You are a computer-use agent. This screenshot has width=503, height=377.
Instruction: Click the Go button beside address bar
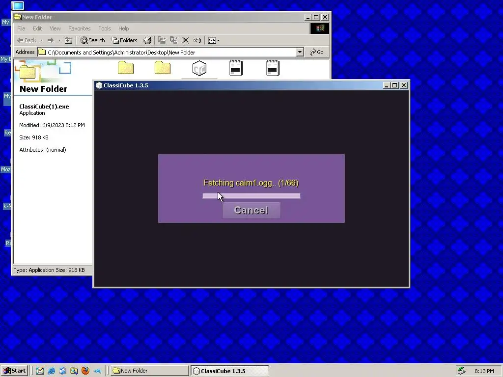point(317,52)
